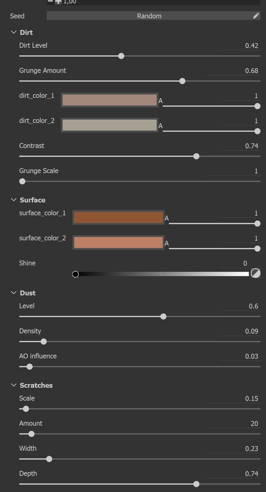Click the Grunge Amount slider handle
266x492 pixels.
tap(182, 81)
